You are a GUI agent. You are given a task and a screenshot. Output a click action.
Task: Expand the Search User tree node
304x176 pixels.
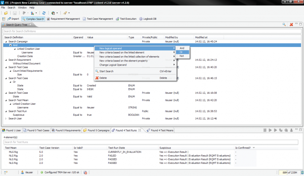6,119
